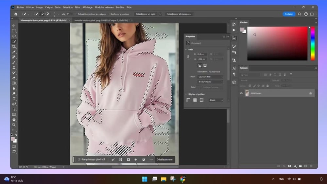Open the 3D cube panel icon
This screenshot has width=327, height=184.
coord(234,82)
